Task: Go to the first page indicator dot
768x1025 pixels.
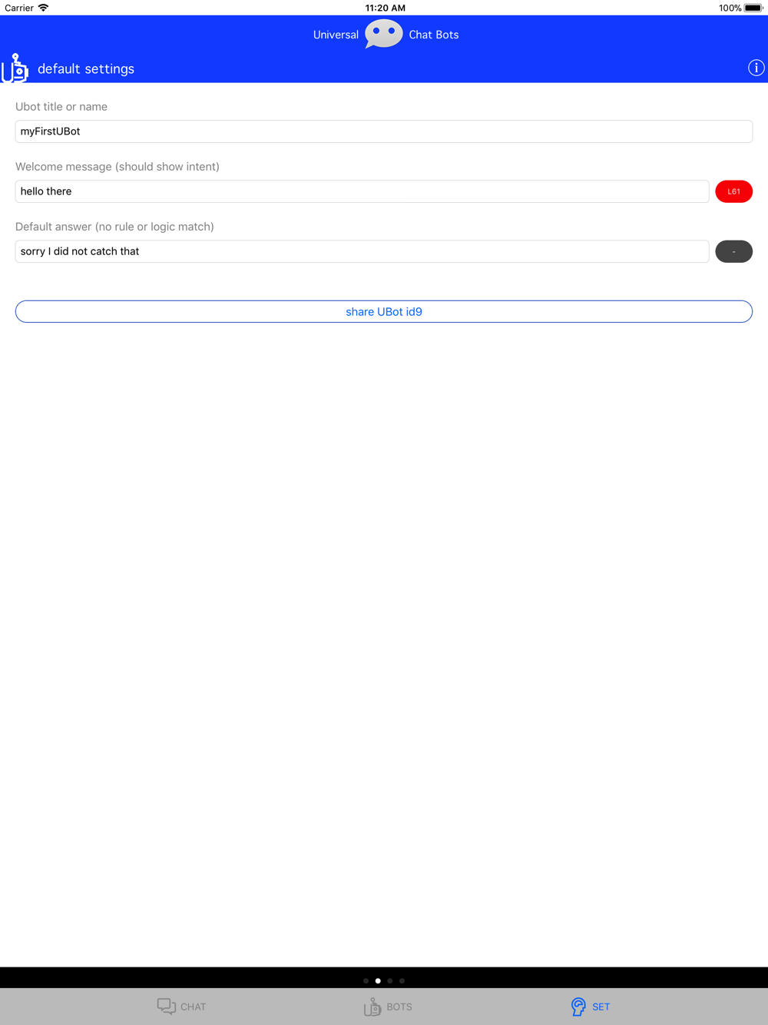Action: (366, 980)
